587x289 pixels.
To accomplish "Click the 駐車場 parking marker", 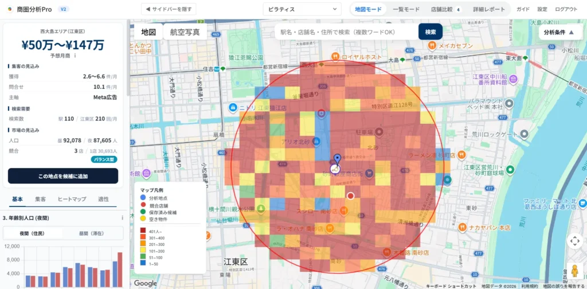I will click(379, 132).
